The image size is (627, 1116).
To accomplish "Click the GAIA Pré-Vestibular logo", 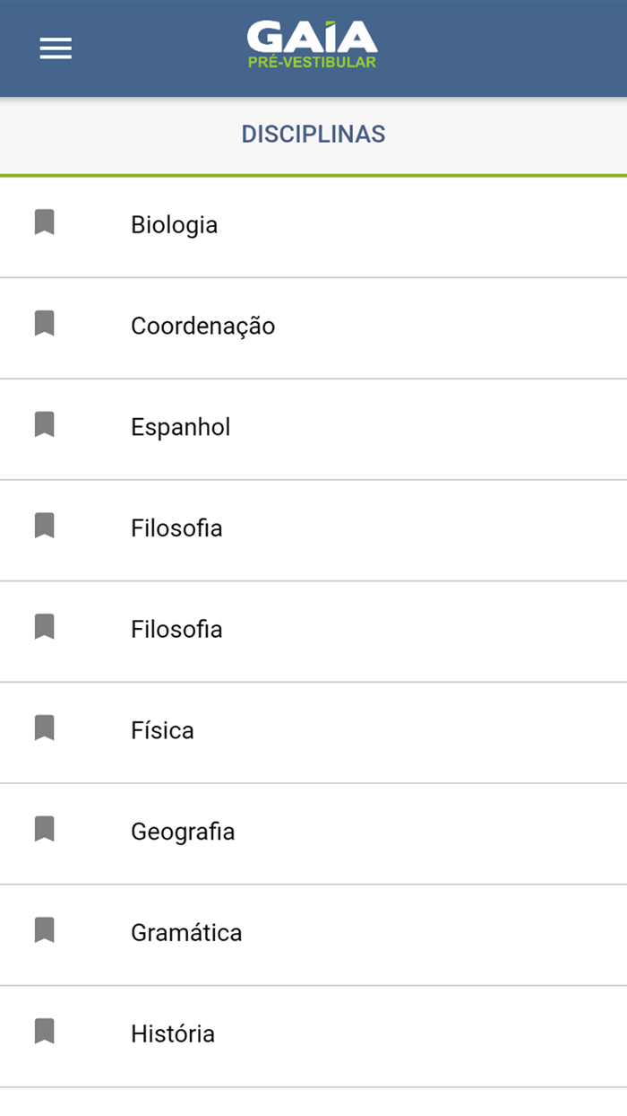I will 313,43.
